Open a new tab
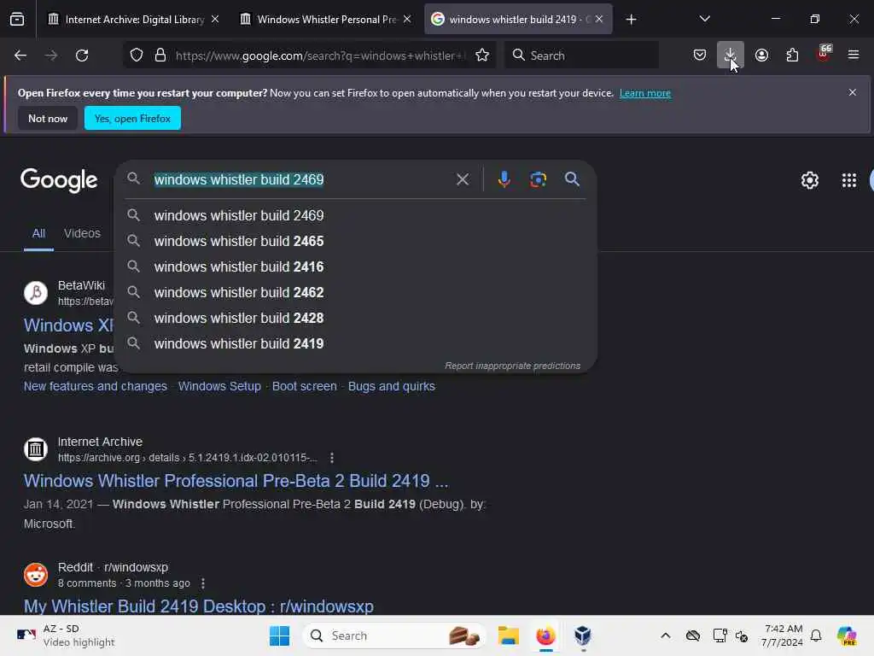The height and width of the screenshot is (656, 874). pyautogui.click(x=631, y=20)
